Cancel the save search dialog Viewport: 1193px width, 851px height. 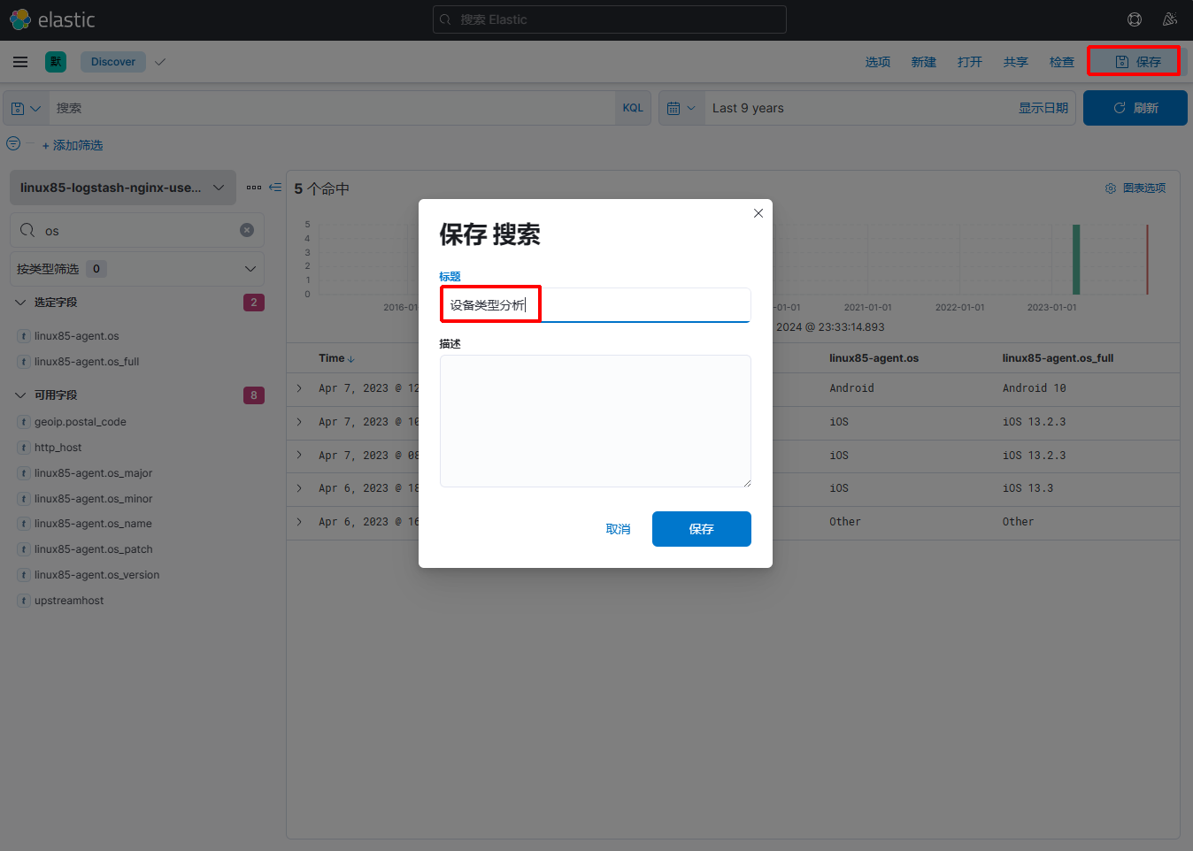coord(618,529)
